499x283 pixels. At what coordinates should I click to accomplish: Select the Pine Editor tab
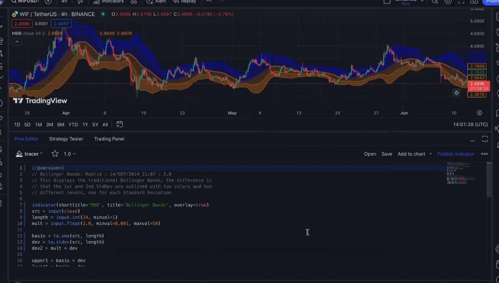tap(26, 139)
